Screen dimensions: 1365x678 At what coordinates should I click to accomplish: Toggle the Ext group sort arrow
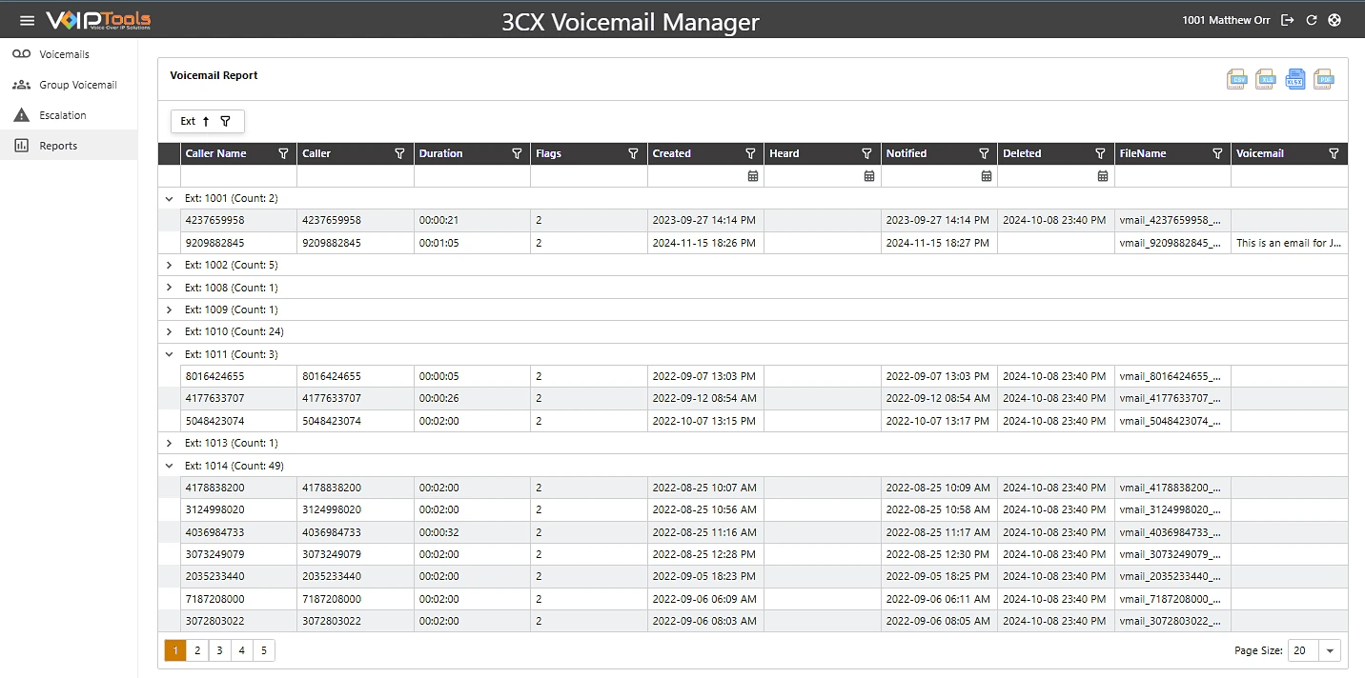click(206, 121)
